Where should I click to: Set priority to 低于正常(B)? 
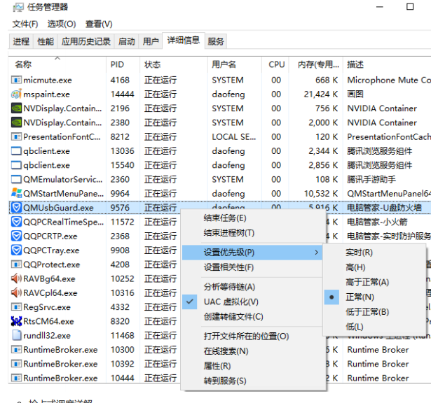pos(374,312)
